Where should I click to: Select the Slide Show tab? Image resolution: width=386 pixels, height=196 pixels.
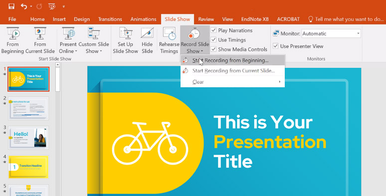click(177, 19)
